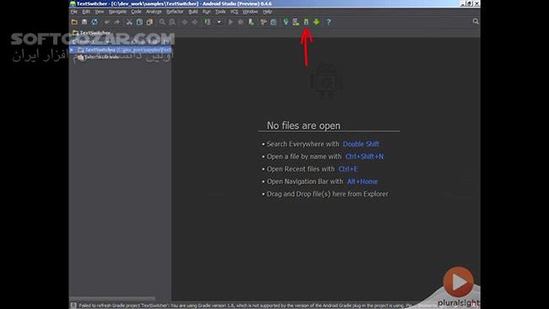Click the navigate Forward arrow icon

pos(194,22)
